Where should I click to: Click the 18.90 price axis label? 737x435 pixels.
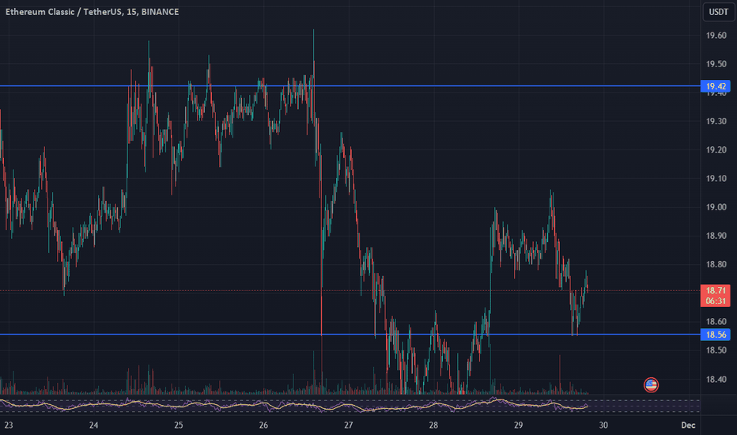coord(716,236)
